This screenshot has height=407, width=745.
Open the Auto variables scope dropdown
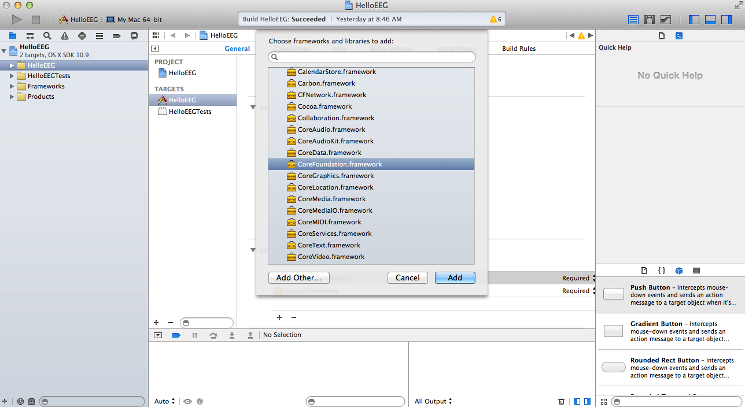click(165, 401)
